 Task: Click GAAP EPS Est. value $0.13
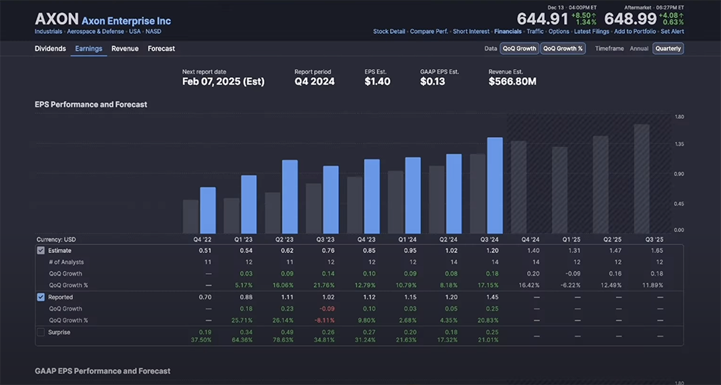(433, 82)
